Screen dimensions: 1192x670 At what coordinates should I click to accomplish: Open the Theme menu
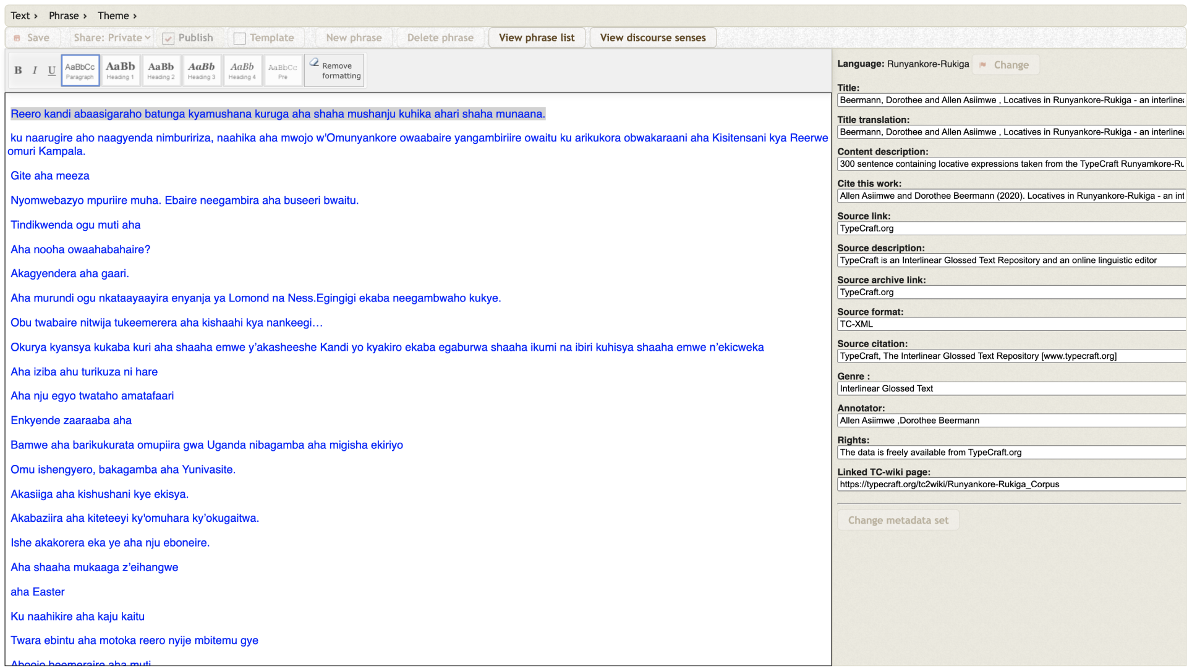click(117, 16)
